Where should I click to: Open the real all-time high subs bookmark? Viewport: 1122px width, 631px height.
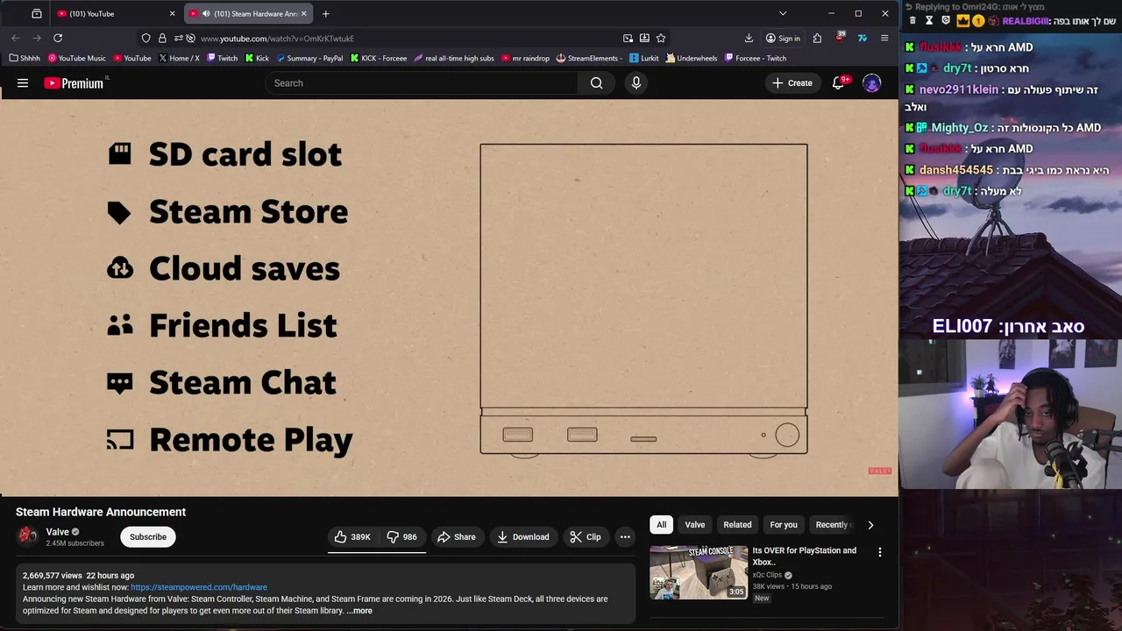[454, 58]
